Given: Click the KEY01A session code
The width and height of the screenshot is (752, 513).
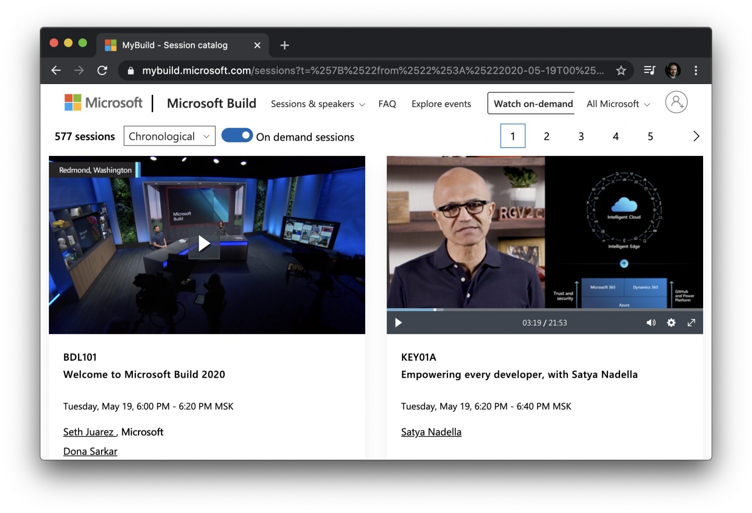Looking at the screenshot, I should coord(418,357).
